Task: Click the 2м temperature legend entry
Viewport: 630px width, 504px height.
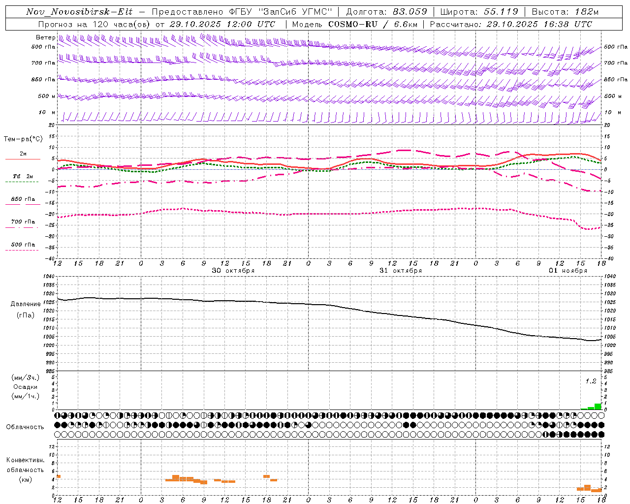Action: (x=23, y=154)
